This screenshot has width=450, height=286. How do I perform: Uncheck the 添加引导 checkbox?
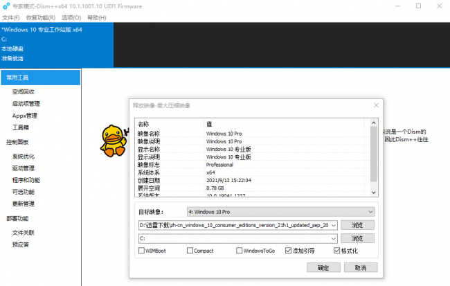[288, 251]
